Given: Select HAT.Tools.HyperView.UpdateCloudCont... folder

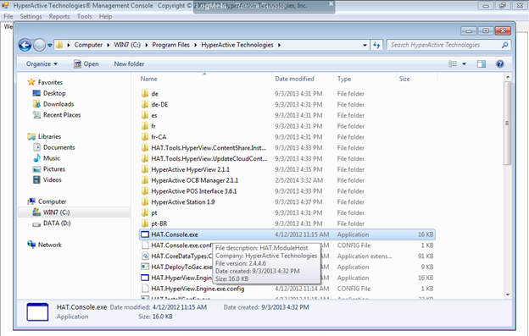Looking at the screenshot, I should click(204, 158).
